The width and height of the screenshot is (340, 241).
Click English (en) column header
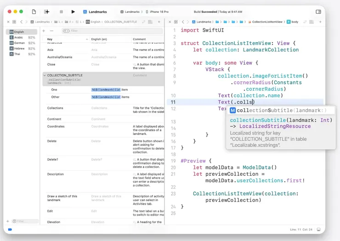pyautogui.click(x=99, y=39)
